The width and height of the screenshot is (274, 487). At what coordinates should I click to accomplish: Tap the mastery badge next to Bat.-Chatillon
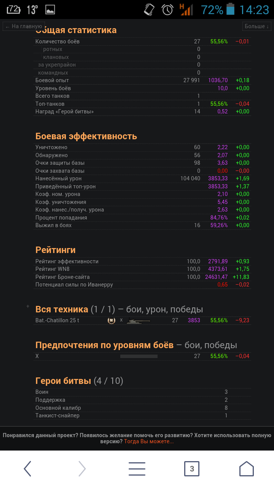pyautogui.click(x=111, y=320)
